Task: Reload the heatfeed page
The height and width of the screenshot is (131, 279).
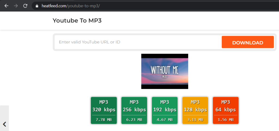Action: pos(25,6)
